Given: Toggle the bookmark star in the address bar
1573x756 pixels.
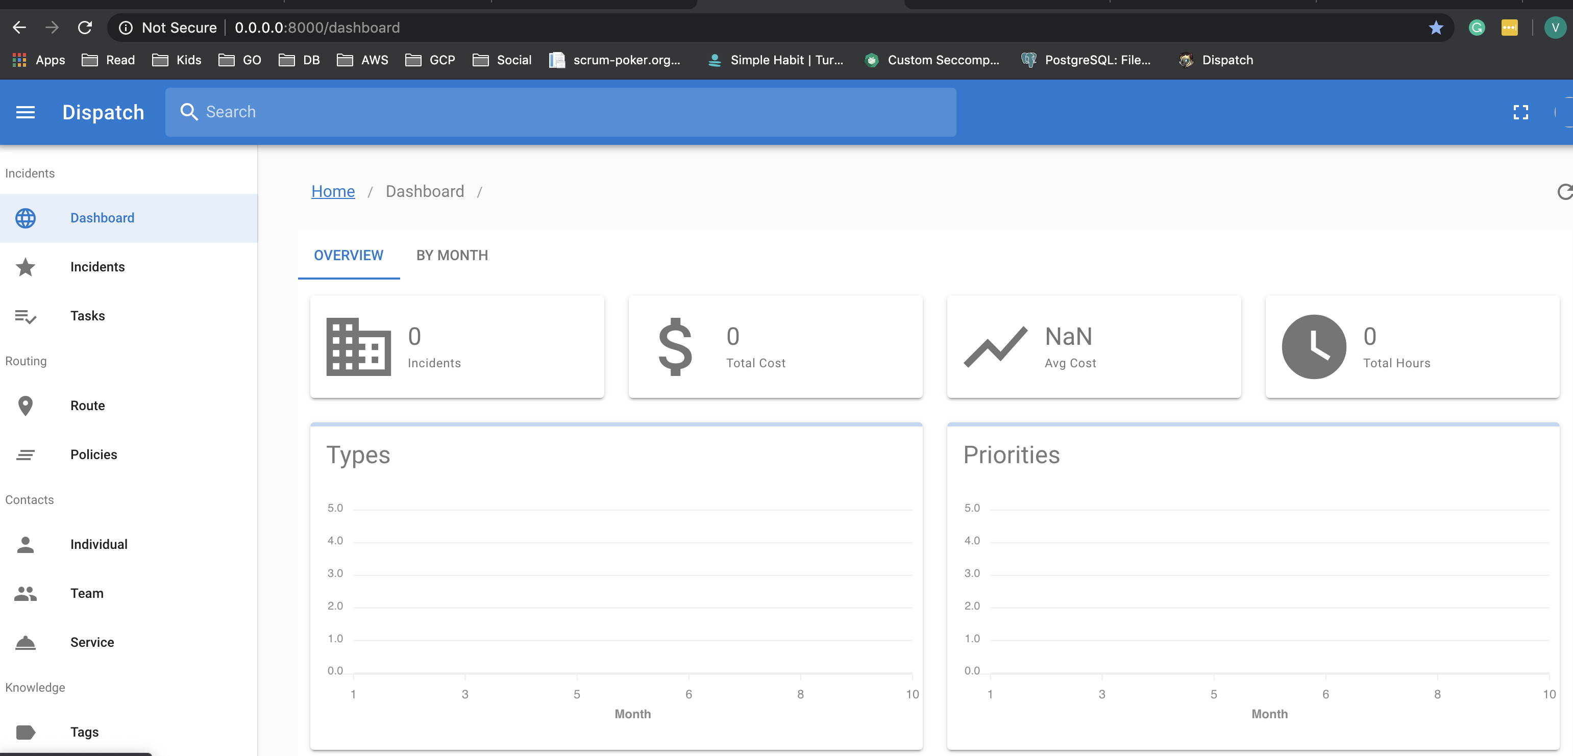Looking at the screenshot, I should click(1435, 28).
